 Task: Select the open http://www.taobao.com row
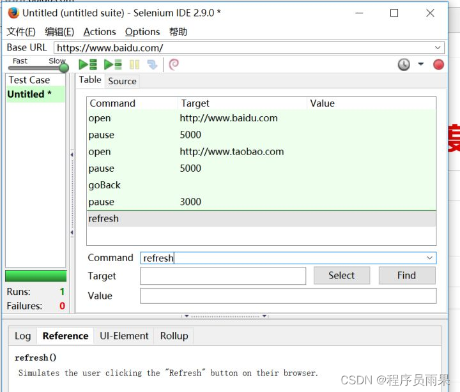pos(261,151)
